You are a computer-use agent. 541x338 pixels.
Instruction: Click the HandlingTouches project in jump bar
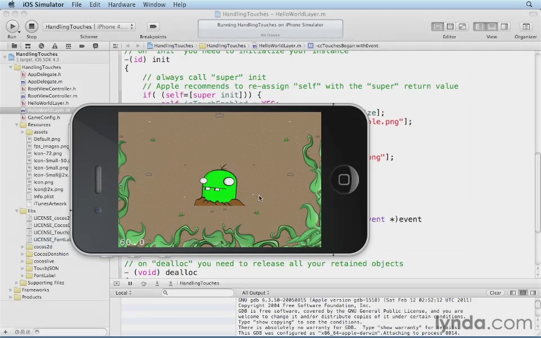click(170, 46)
